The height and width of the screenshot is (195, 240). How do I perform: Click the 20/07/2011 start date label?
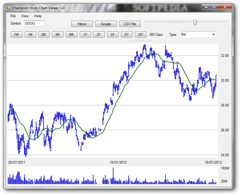pyautogui.click(x=17, y=162)
